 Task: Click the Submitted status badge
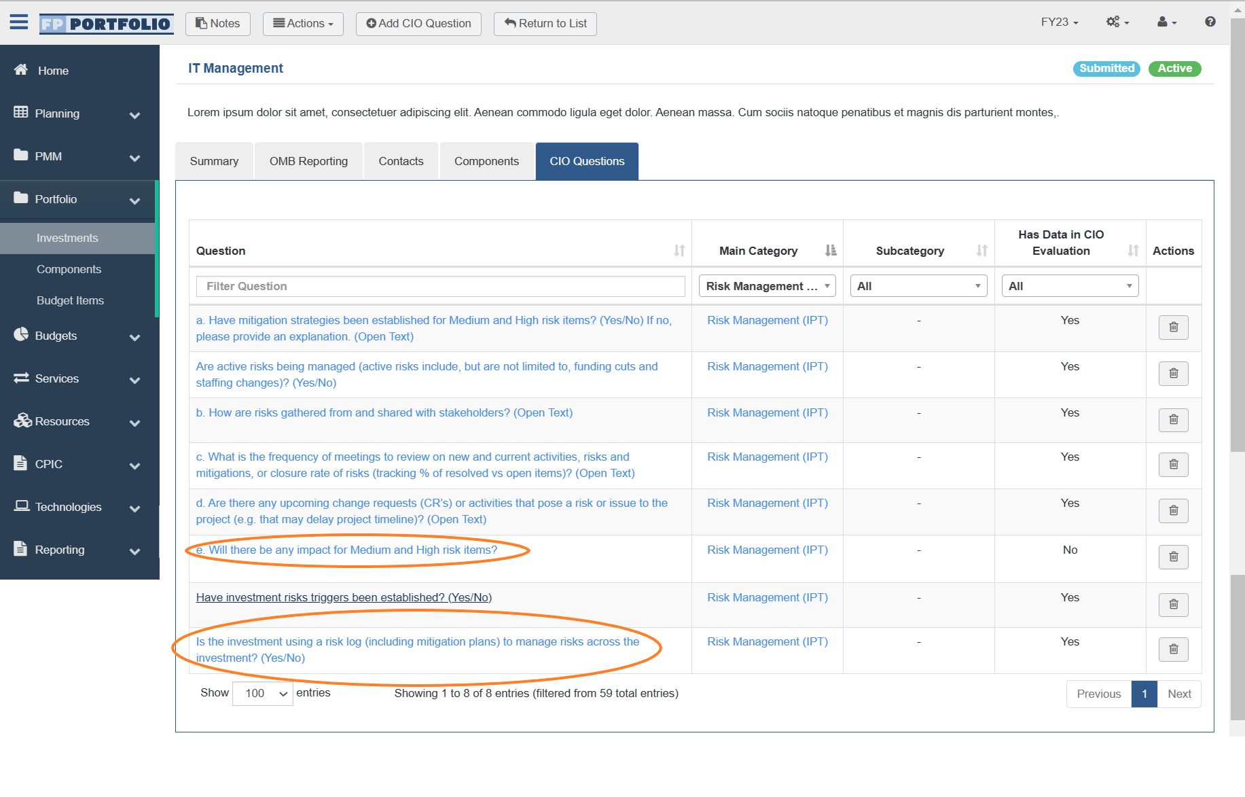tap(1106, 69)
